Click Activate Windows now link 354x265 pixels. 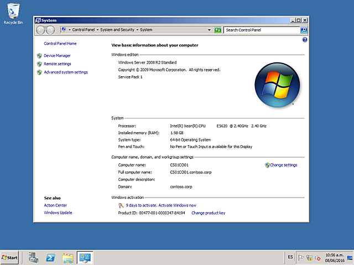(x=177, y=205)
